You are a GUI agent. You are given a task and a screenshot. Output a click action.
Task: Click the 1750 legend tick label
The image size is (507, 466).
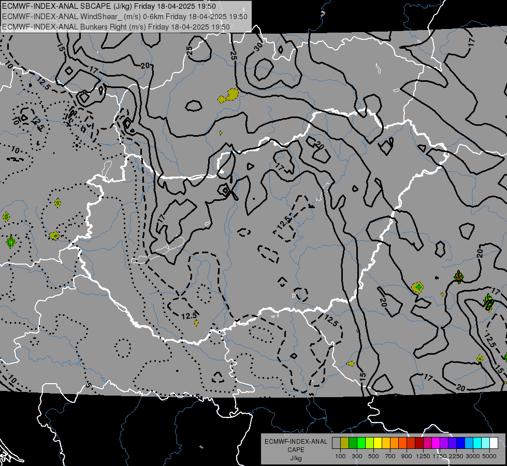tap(440, 456)
